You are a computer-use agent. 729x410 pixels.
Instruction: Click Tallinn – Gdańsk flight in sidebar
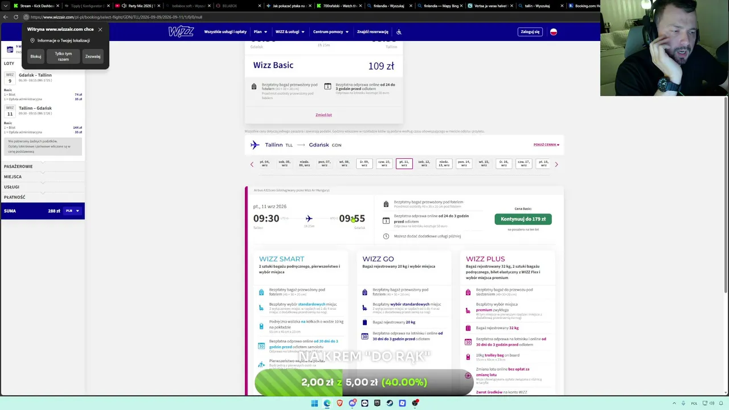tap(35, 108)
